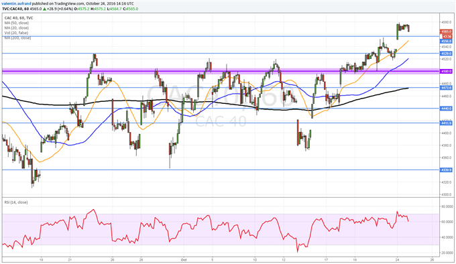Click the 4400.0 price axis tick

pyautogui.click(x=447, y=133)
